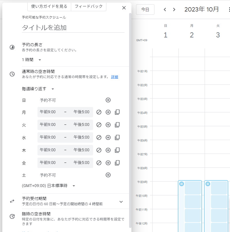This screenshot has height=232, width=230.
Task: Click フィードバック button
Action: coord(88,7)
